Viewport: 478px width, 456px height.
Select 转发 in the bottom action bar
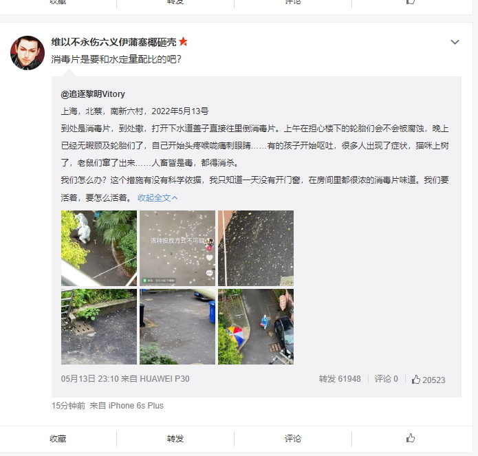pos(175,438)
